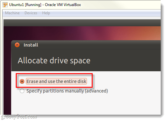Click the Allocate drive space heading
This screenshot has height=121, width=167.
pos(54,60)
